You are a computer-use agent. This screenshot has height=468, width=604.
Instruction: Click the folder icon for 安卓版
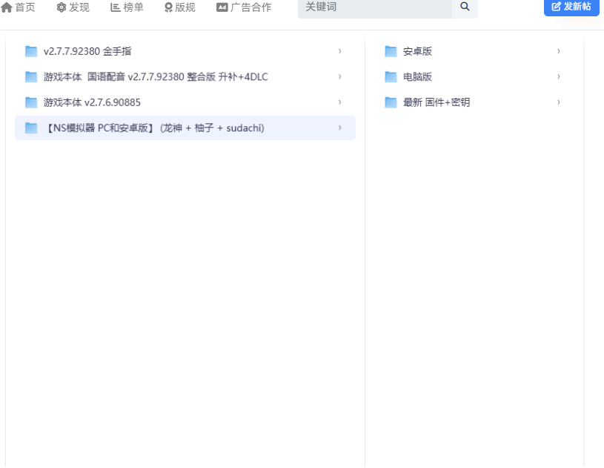coord(391,51)
